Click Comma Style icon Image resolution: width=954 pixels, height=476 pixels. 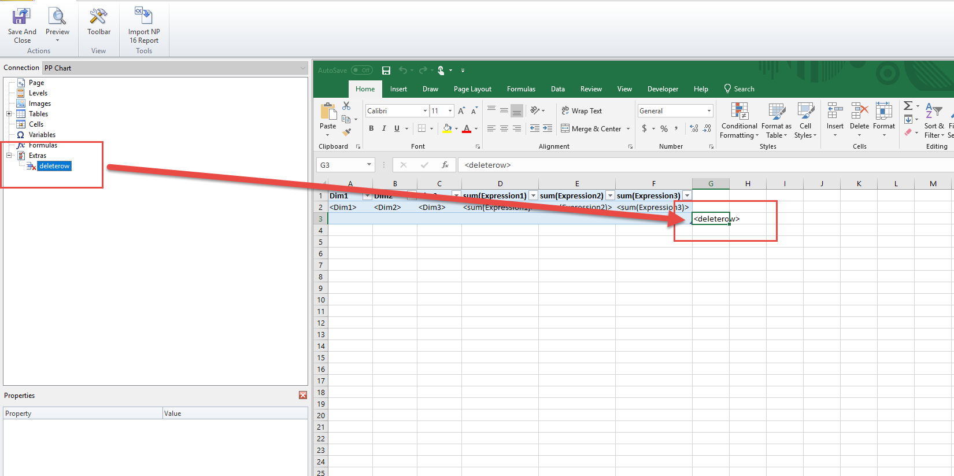point(676,128)
